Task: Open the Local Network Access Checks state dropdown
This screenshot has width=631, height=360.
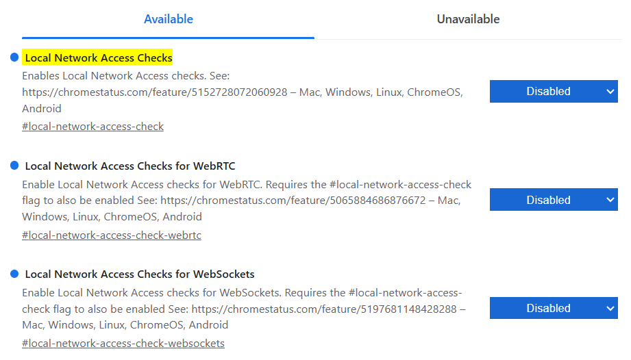Action: pyautogui.click(x=554, y=92)
